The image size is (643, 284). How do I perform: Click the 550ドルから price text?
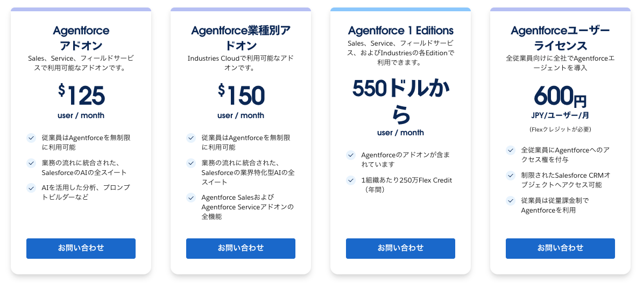click(x=401, y=101)
